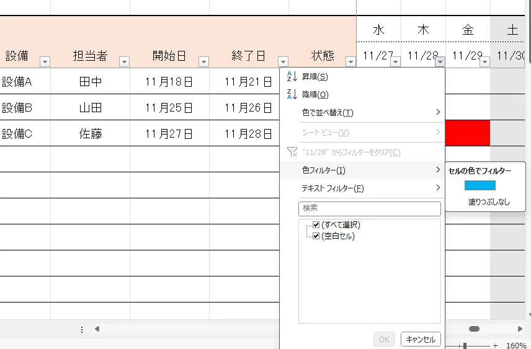Select cell 設備A
Image resolution: width=531 pixels, height=349 pixels.
click(x=25, y=82)
